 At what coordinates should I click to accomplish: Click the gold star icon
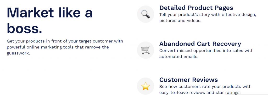pyautogui.click(x=146, y=86)
